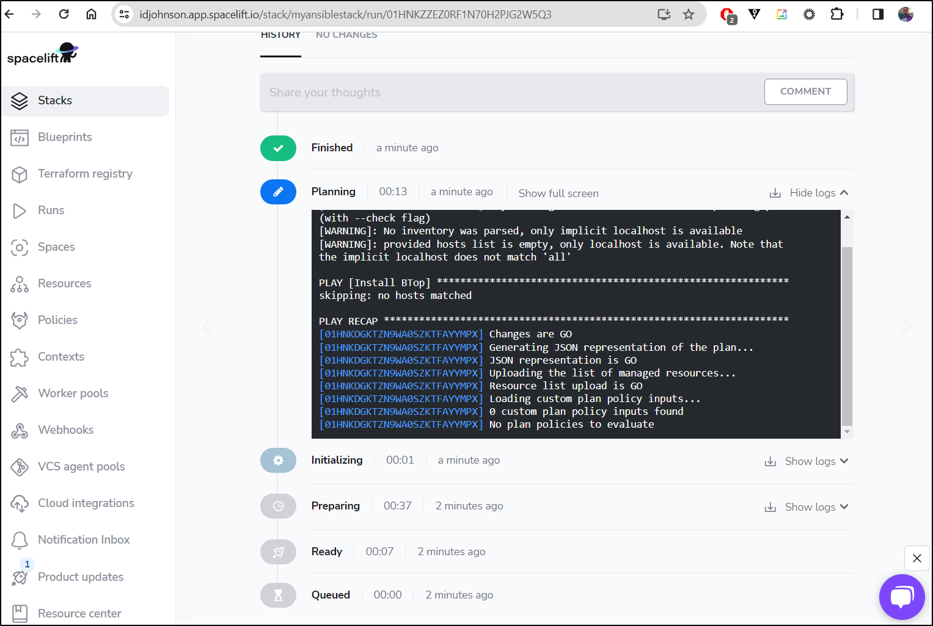
Task: Open Contexts puzzle icon
Action: tap(20, 357)
